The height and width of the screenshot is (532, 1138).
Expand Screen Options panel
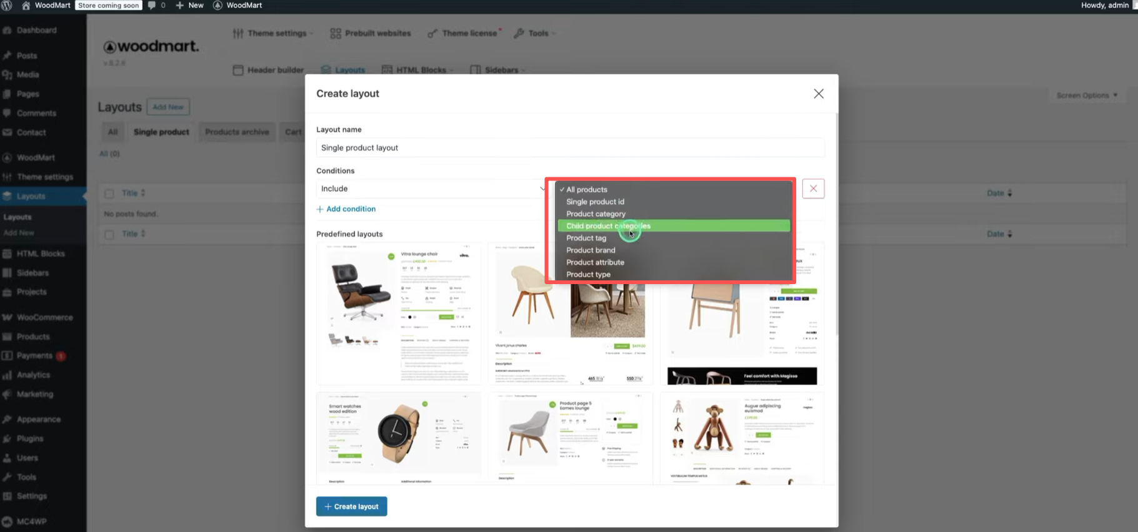(1087, 96)
